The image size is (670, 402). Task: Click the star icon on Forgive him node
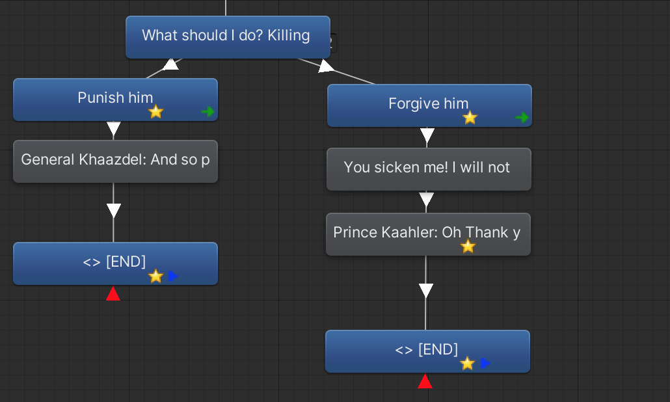click(470, 118)
